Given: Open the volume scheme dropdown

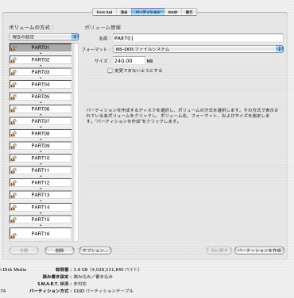Looking at the screenshot, I should pos(44,36).
